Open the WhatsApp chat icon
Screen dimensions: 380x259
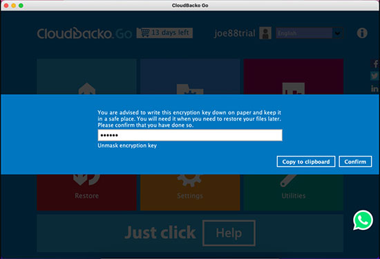pos(363,220)
